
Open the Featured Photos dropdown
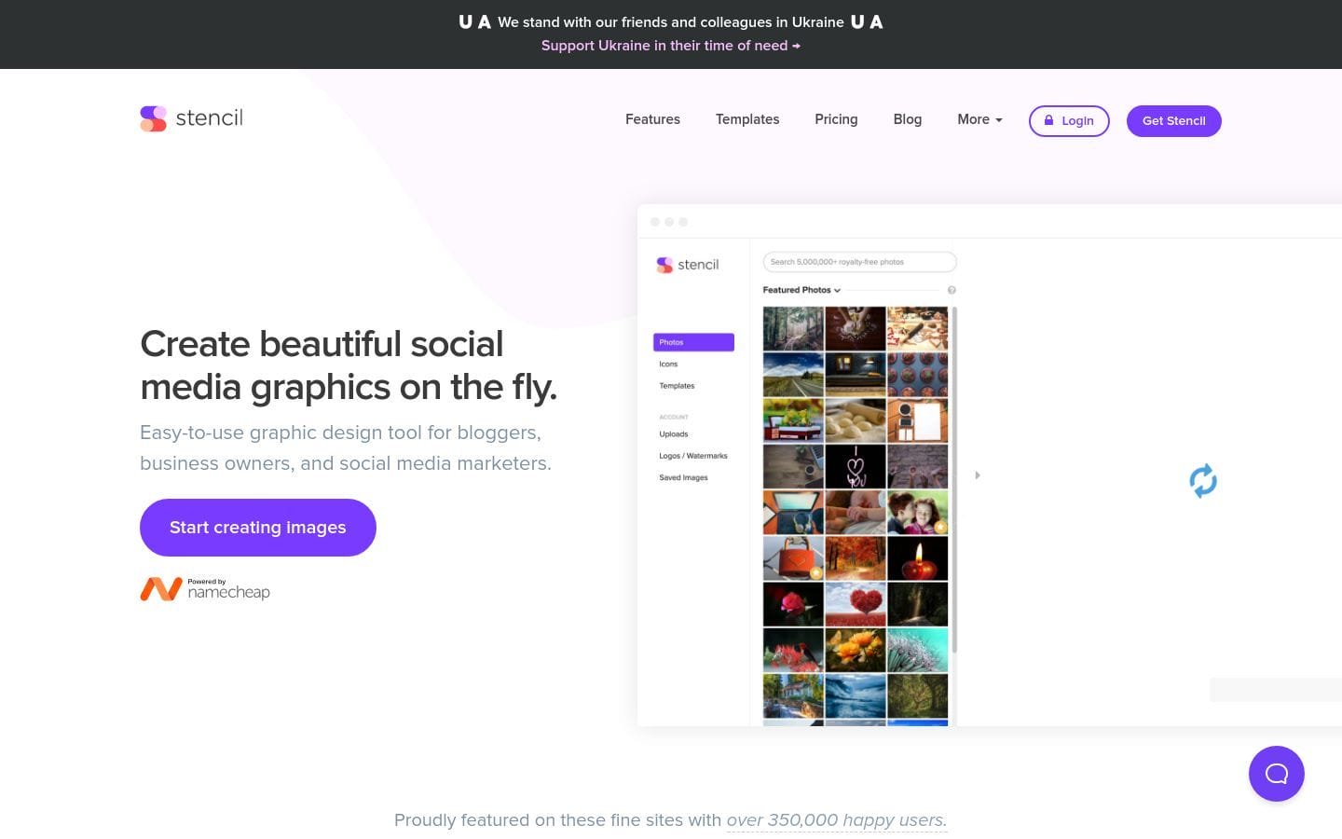801,290
